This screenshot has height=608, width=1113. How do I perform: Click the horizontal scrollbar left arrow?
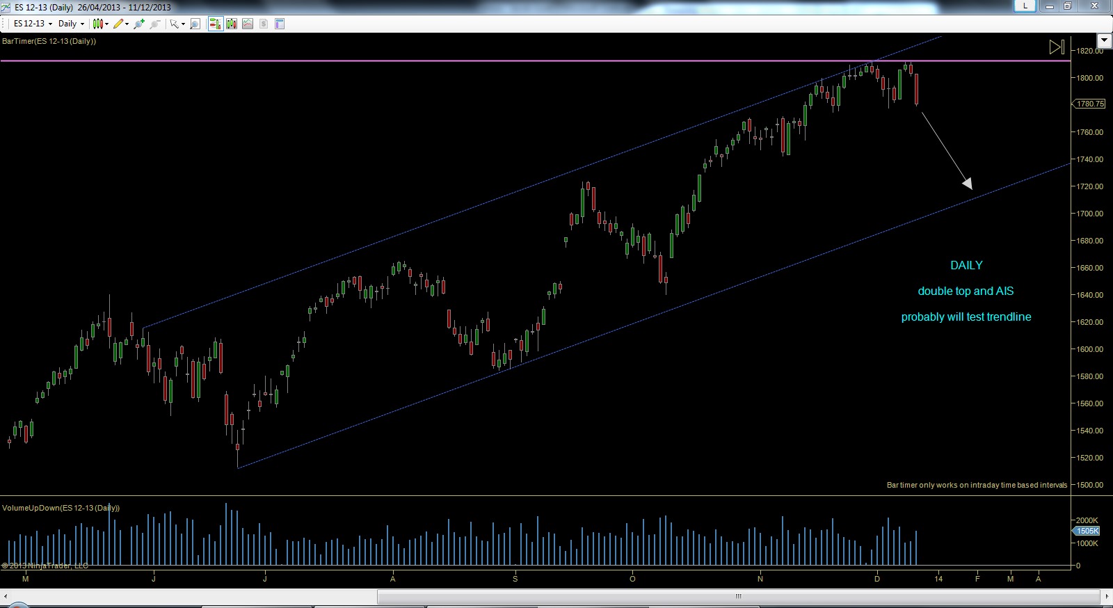click(x=6, y=596)
